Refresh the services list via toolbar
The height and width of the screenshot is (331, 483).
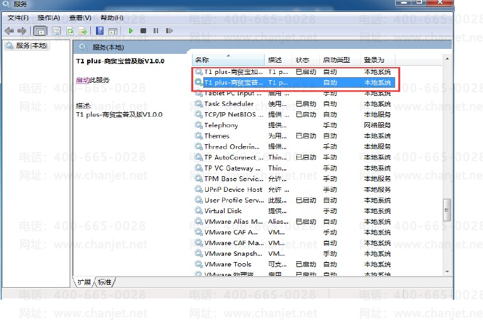point(70,31)
